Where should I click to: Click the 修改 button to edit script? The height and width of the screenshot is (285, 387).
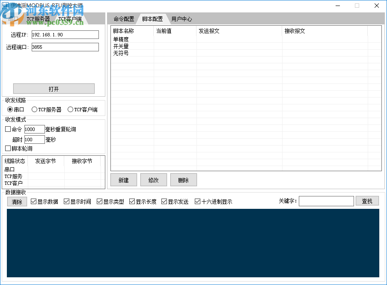coord(153,180)
